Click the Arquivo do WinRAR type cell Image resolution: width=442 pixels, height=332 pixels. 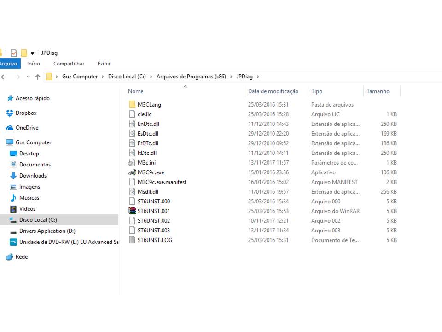point(336,211)
